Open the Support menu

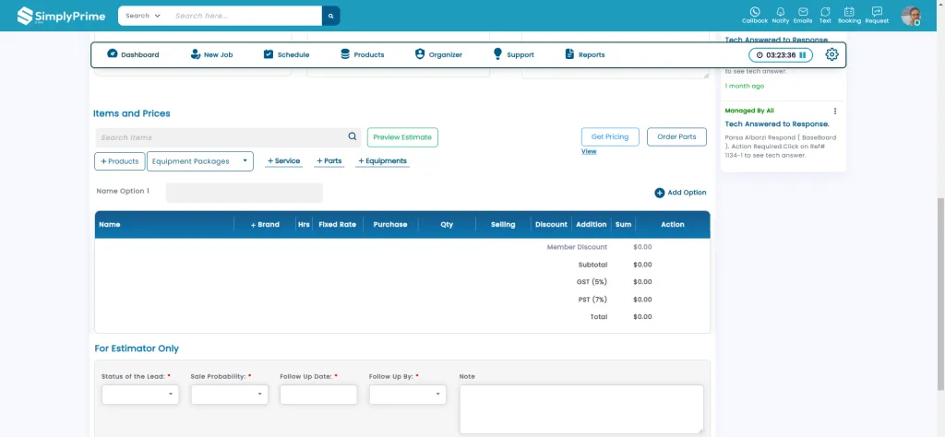coord(513,54)
